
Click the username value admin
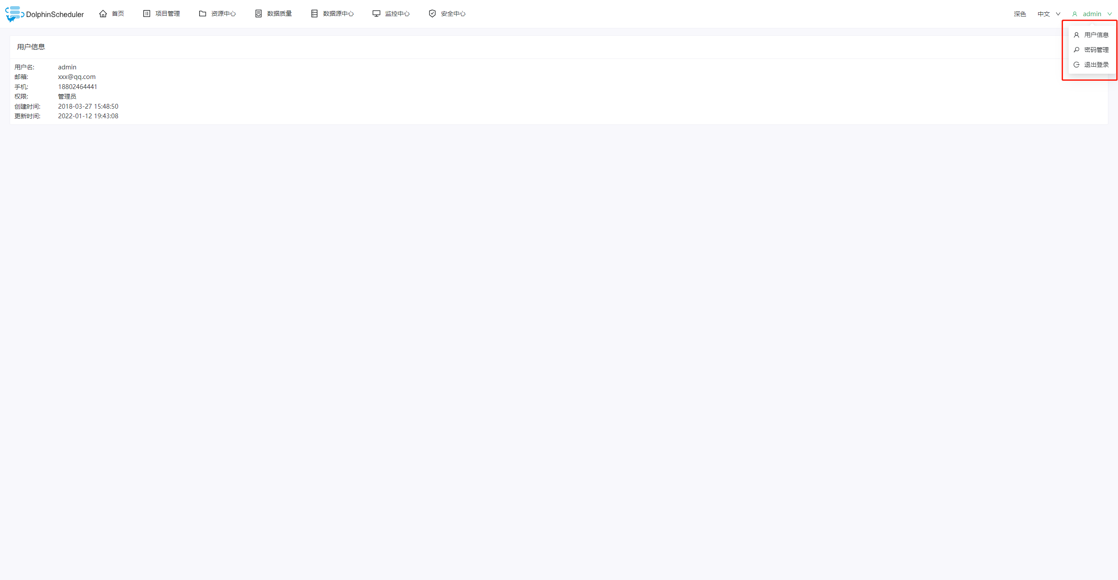67,67
